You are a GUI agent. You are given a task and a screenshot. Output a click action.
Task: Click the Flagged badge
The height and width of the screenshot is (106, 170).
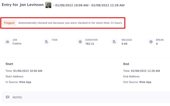pos(9,23)
